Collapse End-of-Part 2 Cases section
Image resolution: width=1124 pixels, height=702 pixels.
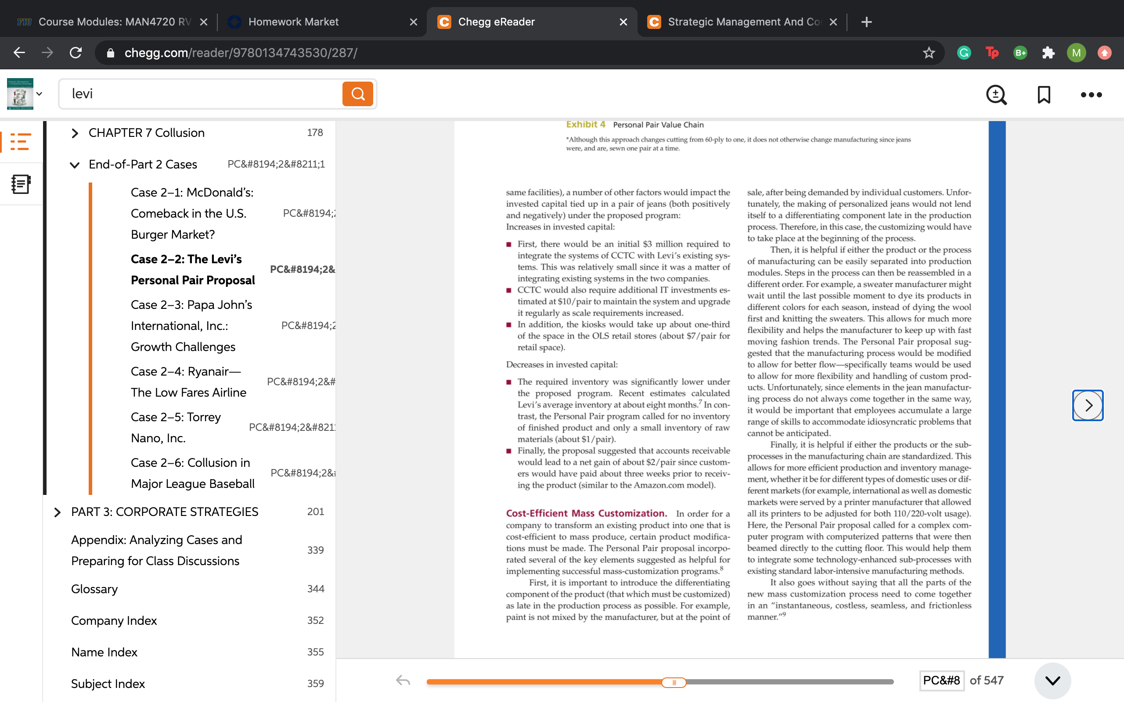pos(74,165)
